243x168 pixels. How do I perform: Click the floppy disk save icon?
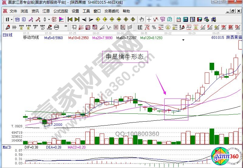coord(200,19)
